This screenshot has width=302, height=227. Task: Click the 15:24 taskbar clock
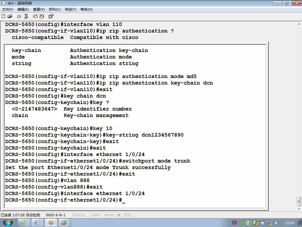pos(289,223)
